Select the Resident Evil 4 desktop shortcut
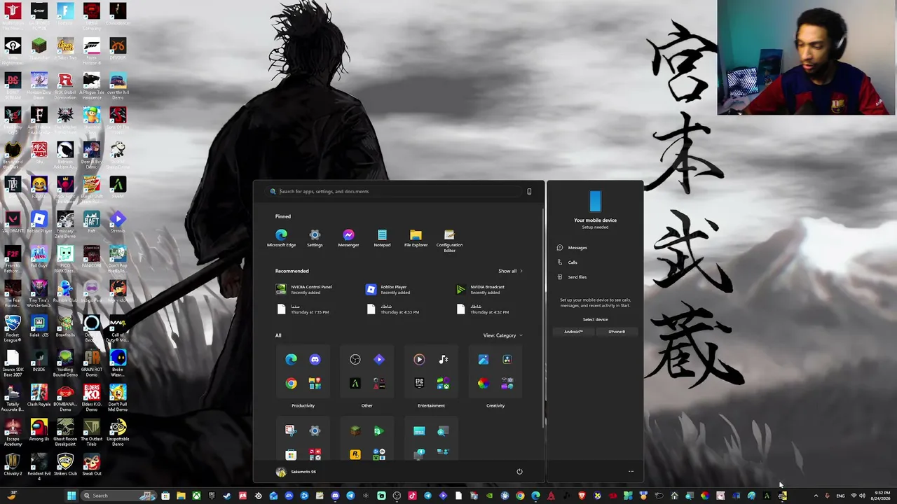The image size is (897, 504). 39,466
